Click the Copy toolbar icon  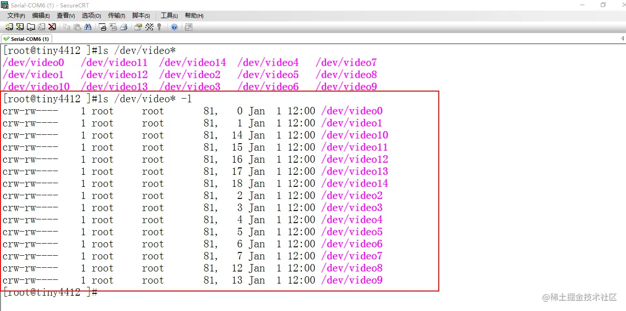tap(67, 27)
